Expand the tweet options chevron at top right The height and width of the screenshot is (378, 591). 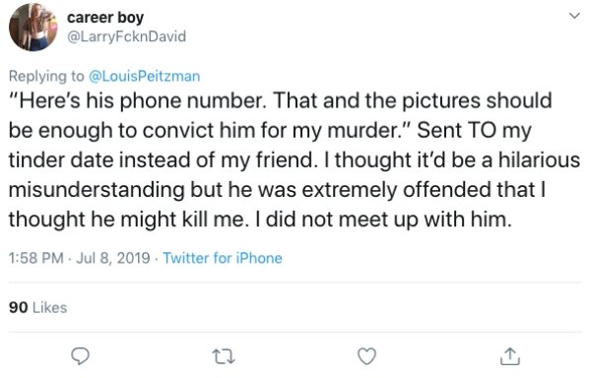(x=574, y=16)
